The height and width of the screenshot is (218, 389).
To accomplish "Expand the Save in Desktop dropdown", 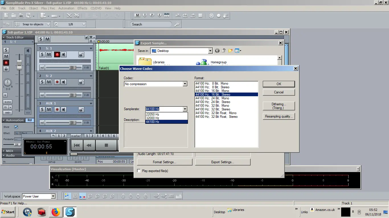I will (210, 51).
